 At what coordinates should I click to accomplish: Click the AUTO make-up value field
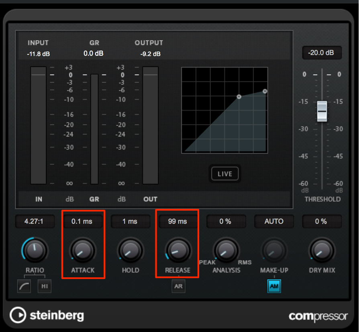(x=274, y=221)
